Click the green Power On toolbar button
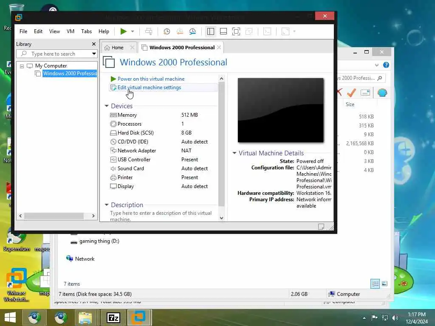Screen dimensions: 435x326 click(x=124, y=31)
